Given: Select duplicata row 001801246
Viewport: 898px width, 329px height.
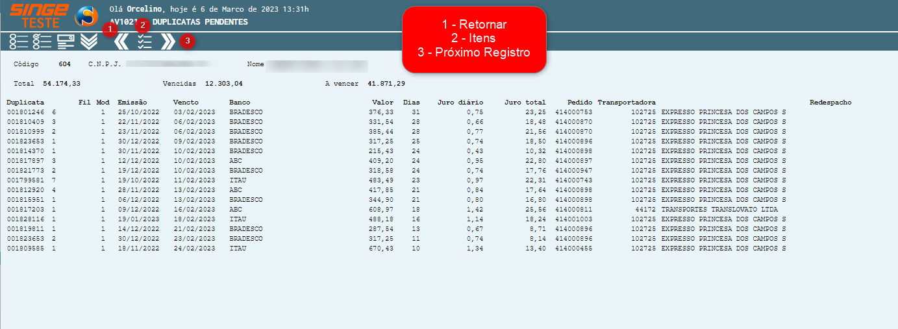Looking at the screenshot, I should click(25, 112).
